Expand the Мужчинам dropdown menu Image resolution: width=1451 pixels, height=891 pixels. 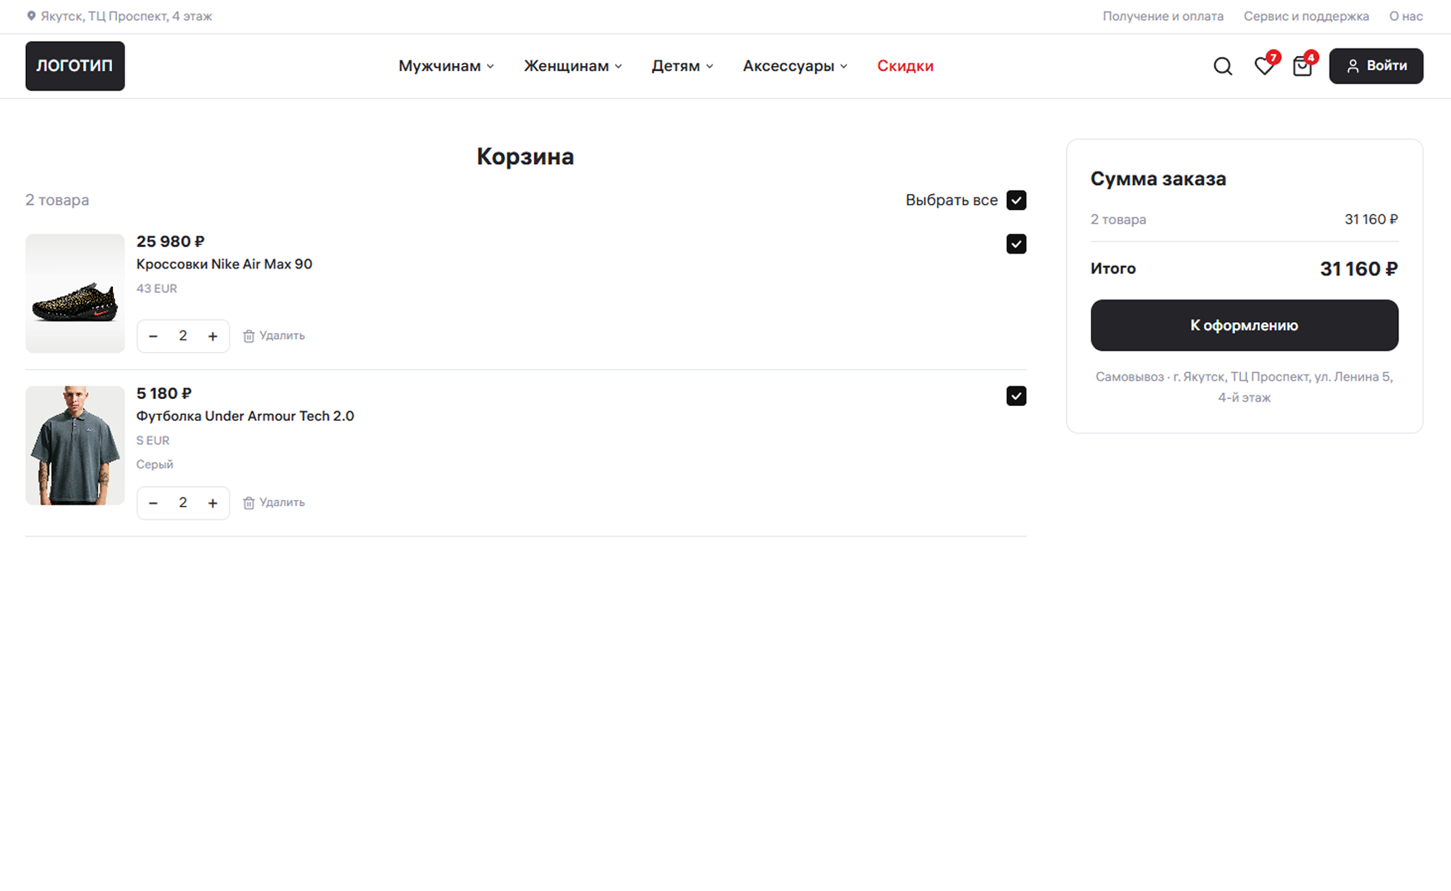446,66
